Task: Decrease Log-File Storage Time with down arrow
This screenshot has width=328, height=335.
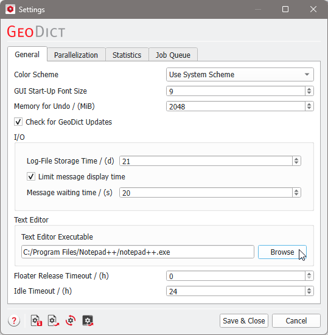Action: (x=296, y=163)
